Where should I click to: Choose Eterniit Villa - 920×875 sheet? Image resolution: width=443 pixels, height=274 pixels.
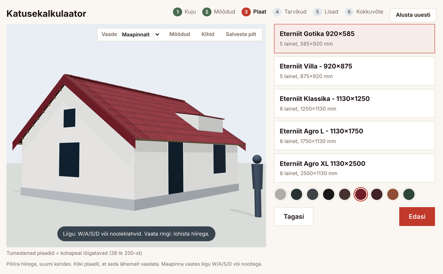(x=354, y=71)
